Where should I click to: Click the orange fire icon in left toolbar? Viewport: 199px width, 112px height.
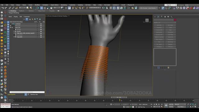5,67
